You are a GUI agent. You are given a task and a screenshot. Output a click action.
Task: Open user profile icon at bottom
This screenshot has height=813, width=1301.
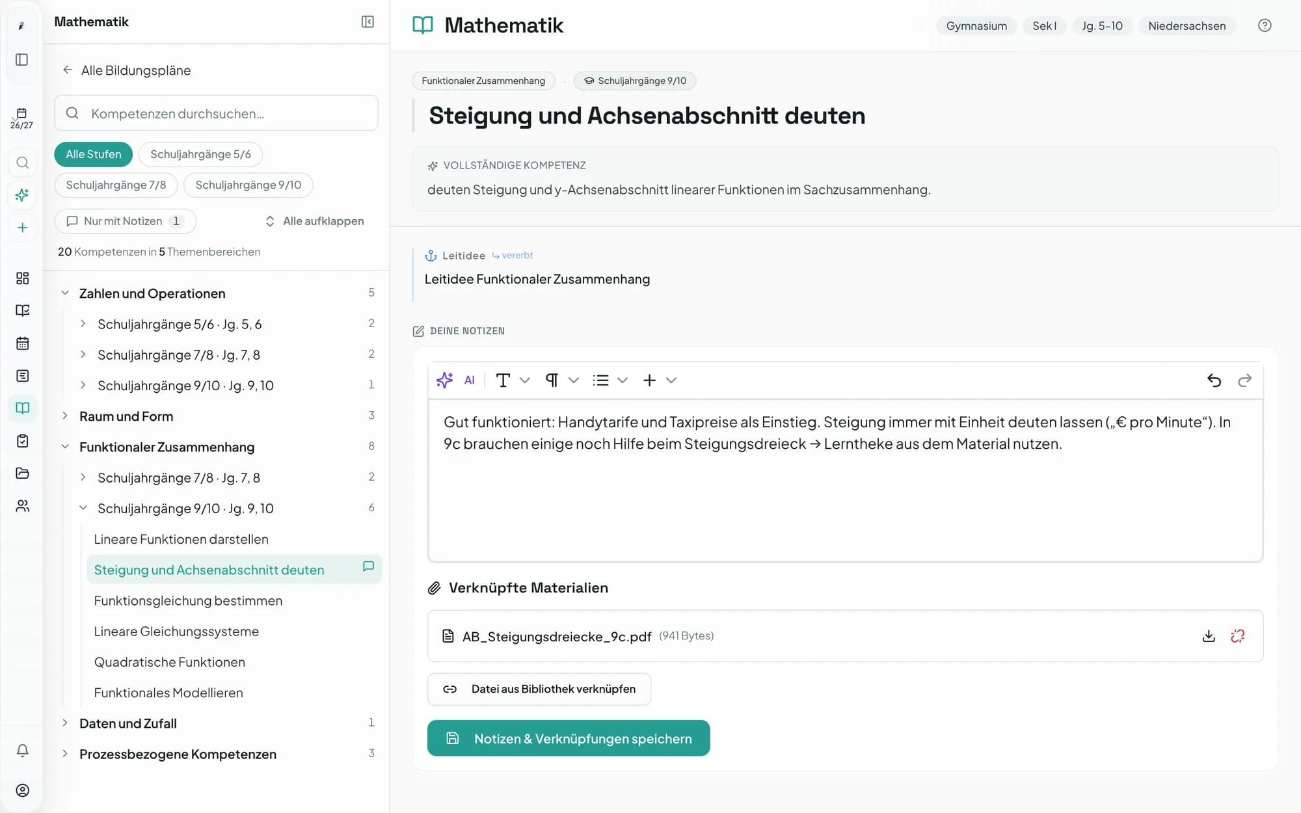22,790
